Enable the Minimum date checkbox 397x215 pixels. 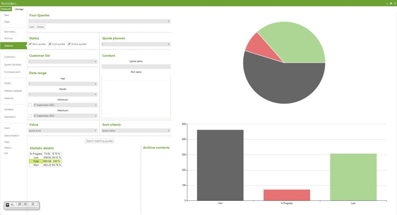pos(31,105)
